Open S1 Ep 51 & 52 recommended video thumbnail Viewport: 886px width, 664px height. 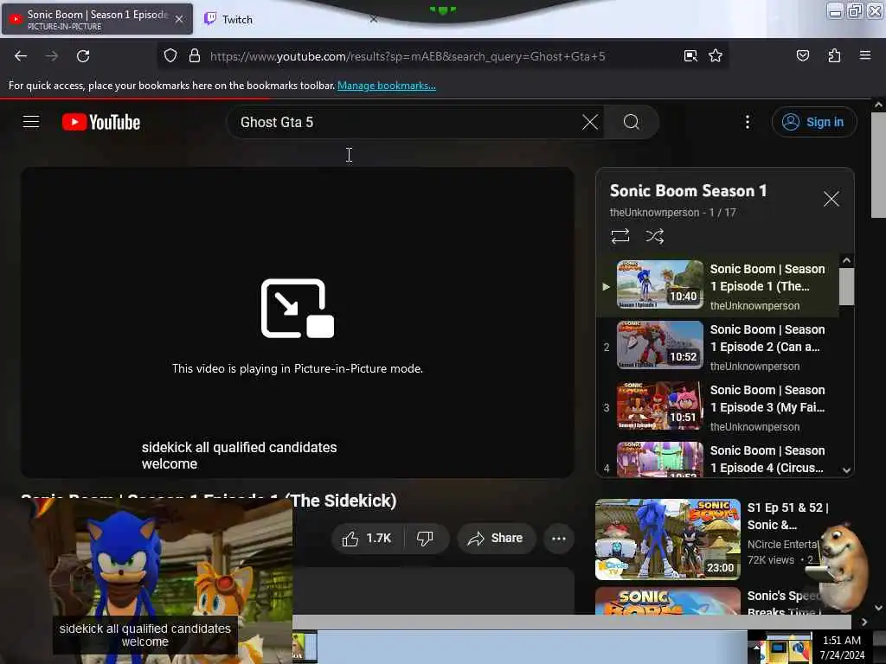667,539
